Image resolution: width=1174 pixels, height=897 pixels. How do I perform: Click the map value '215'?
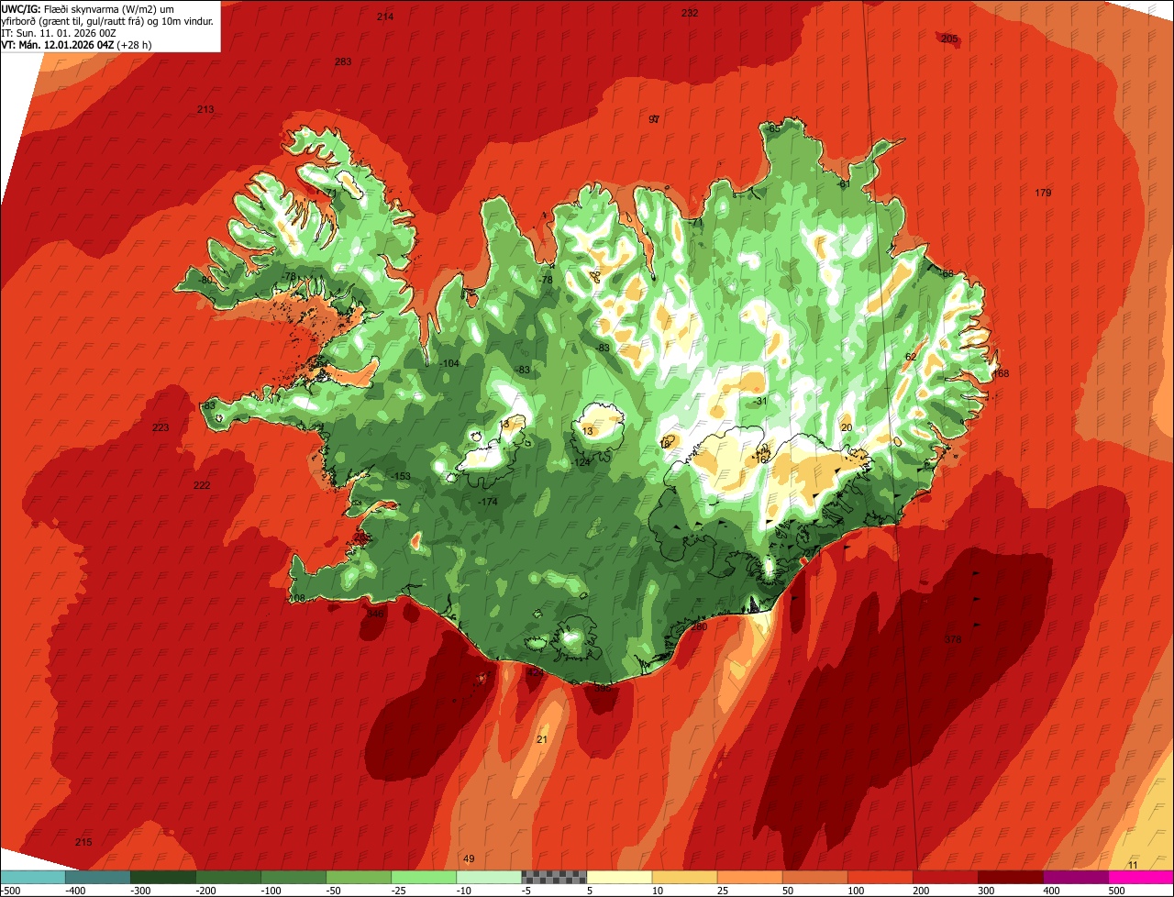[83, 842]
